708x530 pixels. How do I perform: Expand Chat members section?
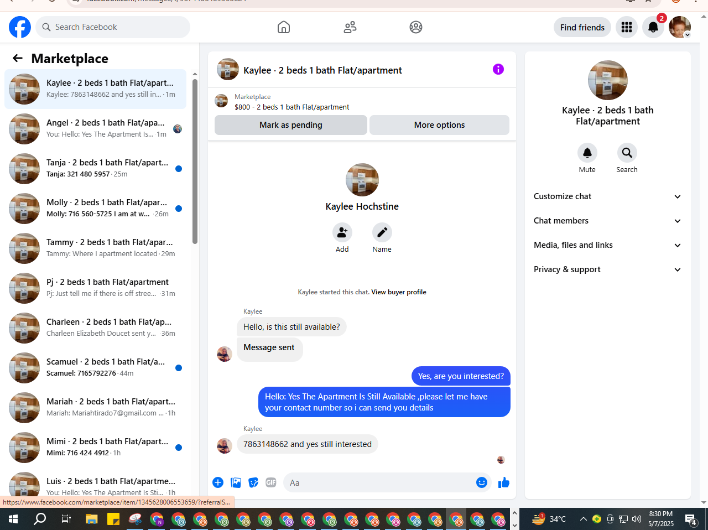(608, 221)
